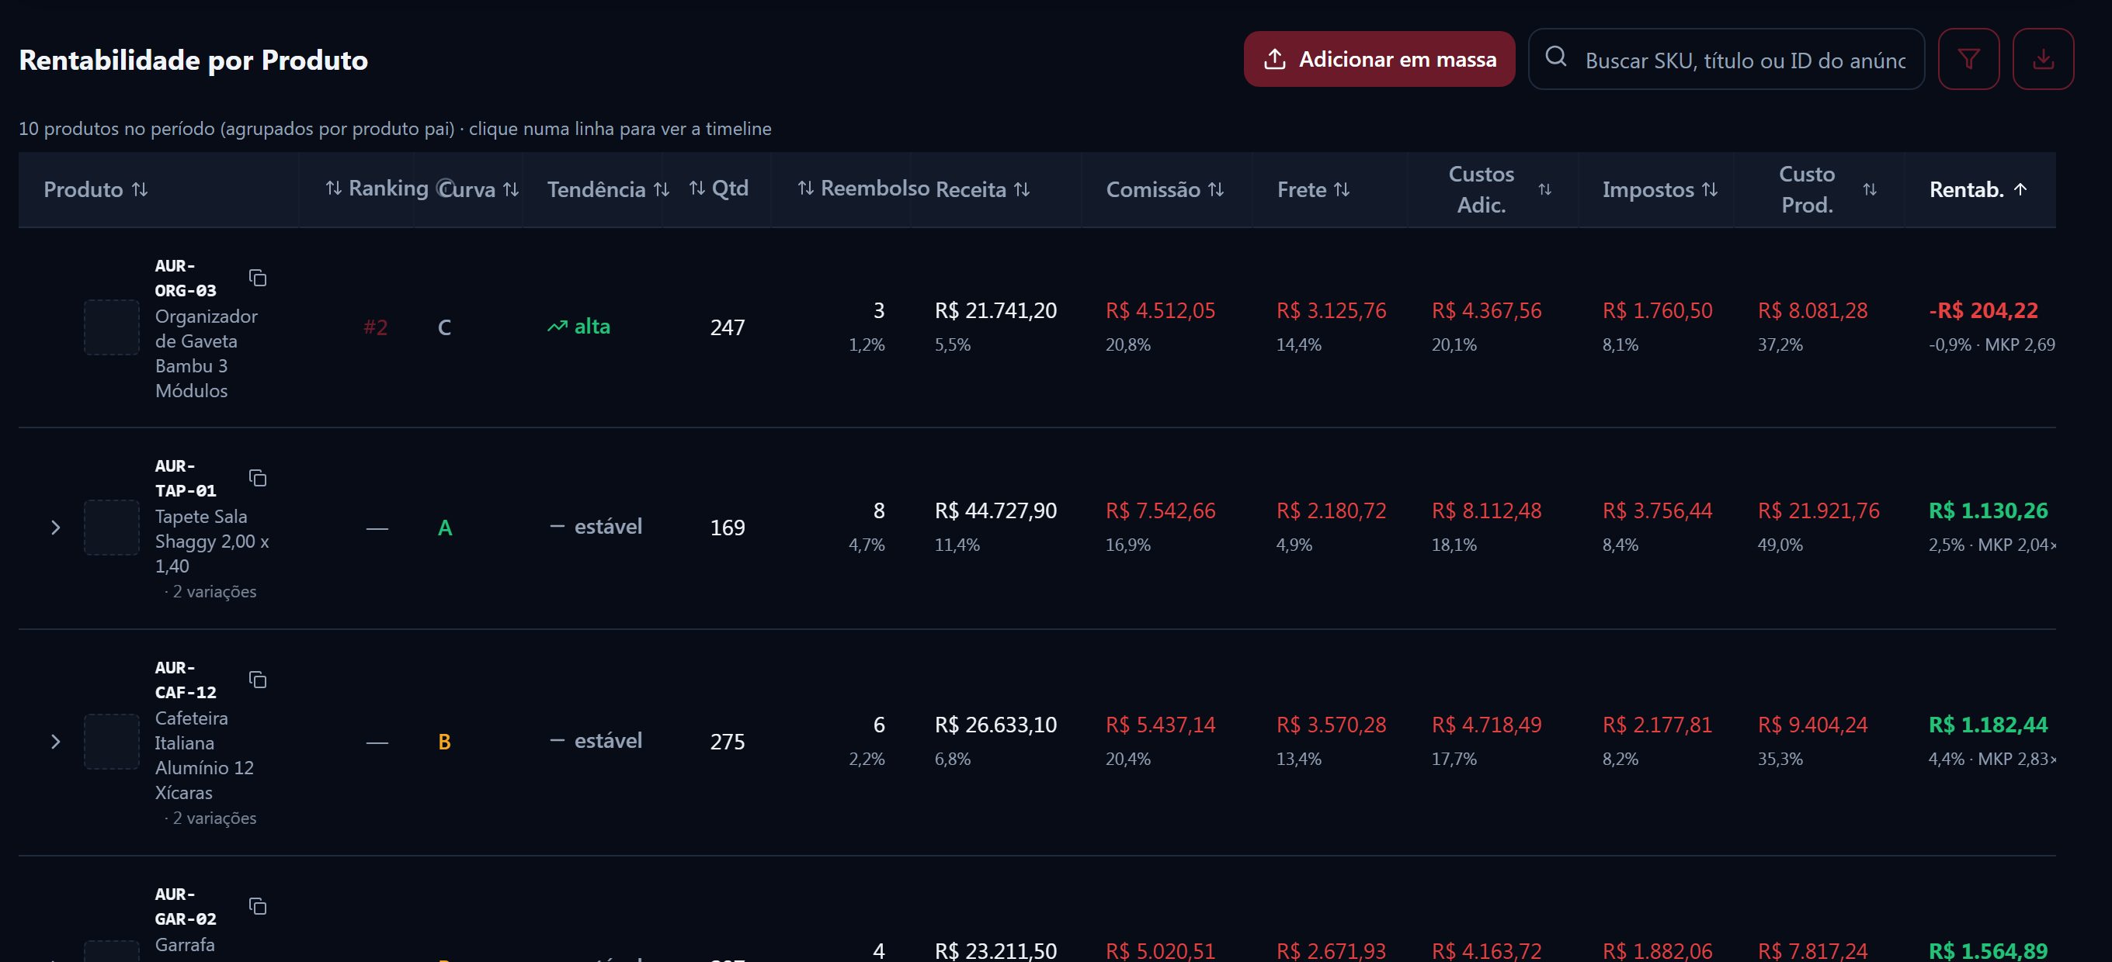2112x962 pixels.
Task: Click quantity 275
Action: (x=728, y=742)
